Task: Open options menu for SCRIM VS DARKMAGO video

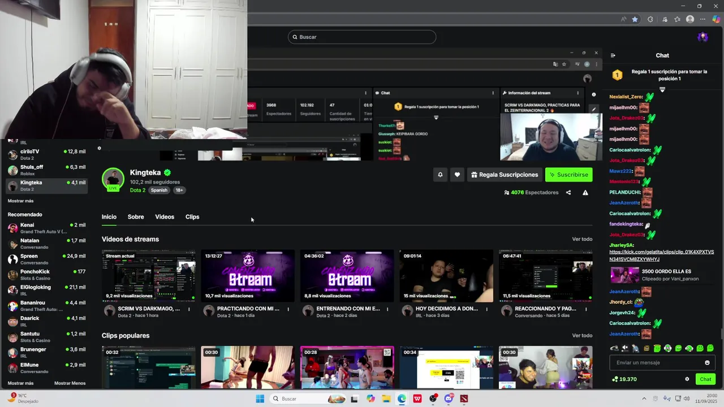Action: [189, 309]
